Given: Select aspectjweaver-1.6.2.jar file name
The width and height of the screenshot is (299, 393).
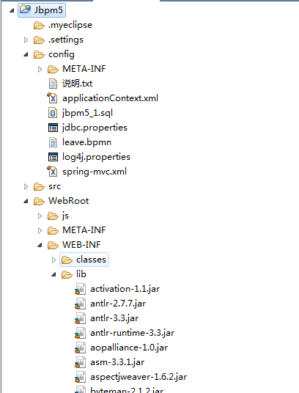Looking at the screenshot, I should [139, 377].
